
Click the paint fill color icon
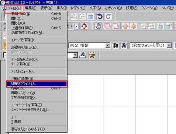coord(83,55)
